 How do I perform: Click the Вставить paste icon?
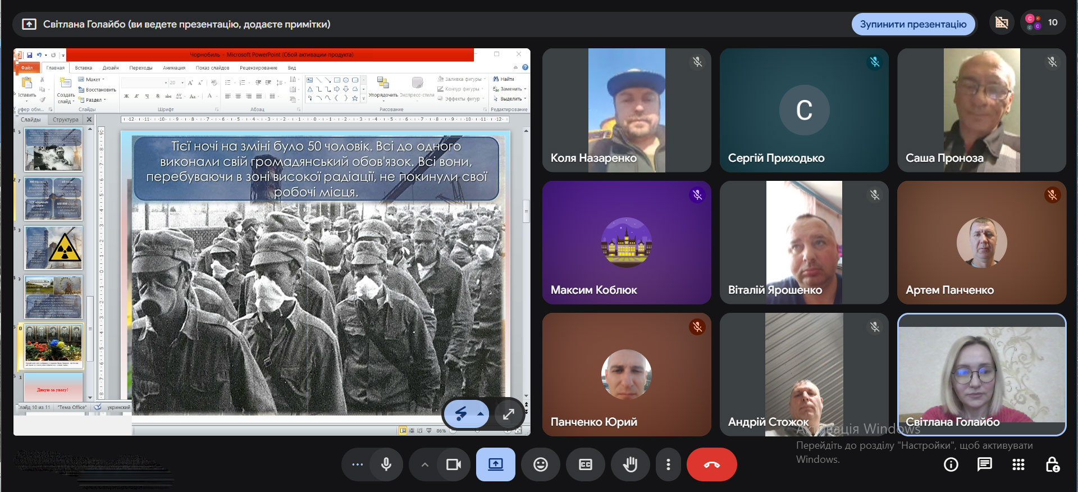[x=26, y=83]
